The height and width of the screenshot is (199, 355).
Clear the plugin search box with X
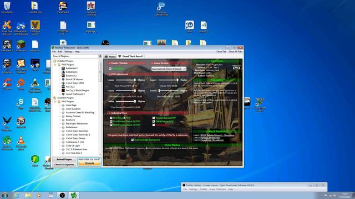pos(100,56)
